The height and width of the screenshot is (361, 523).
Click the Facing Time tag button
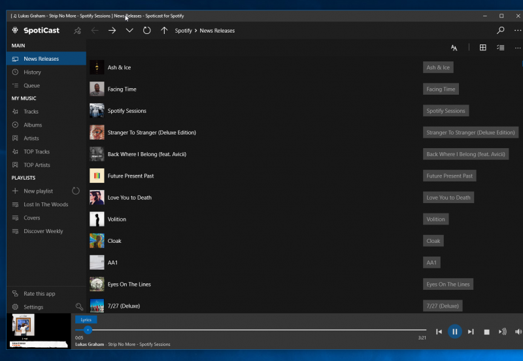click(441, 89)
